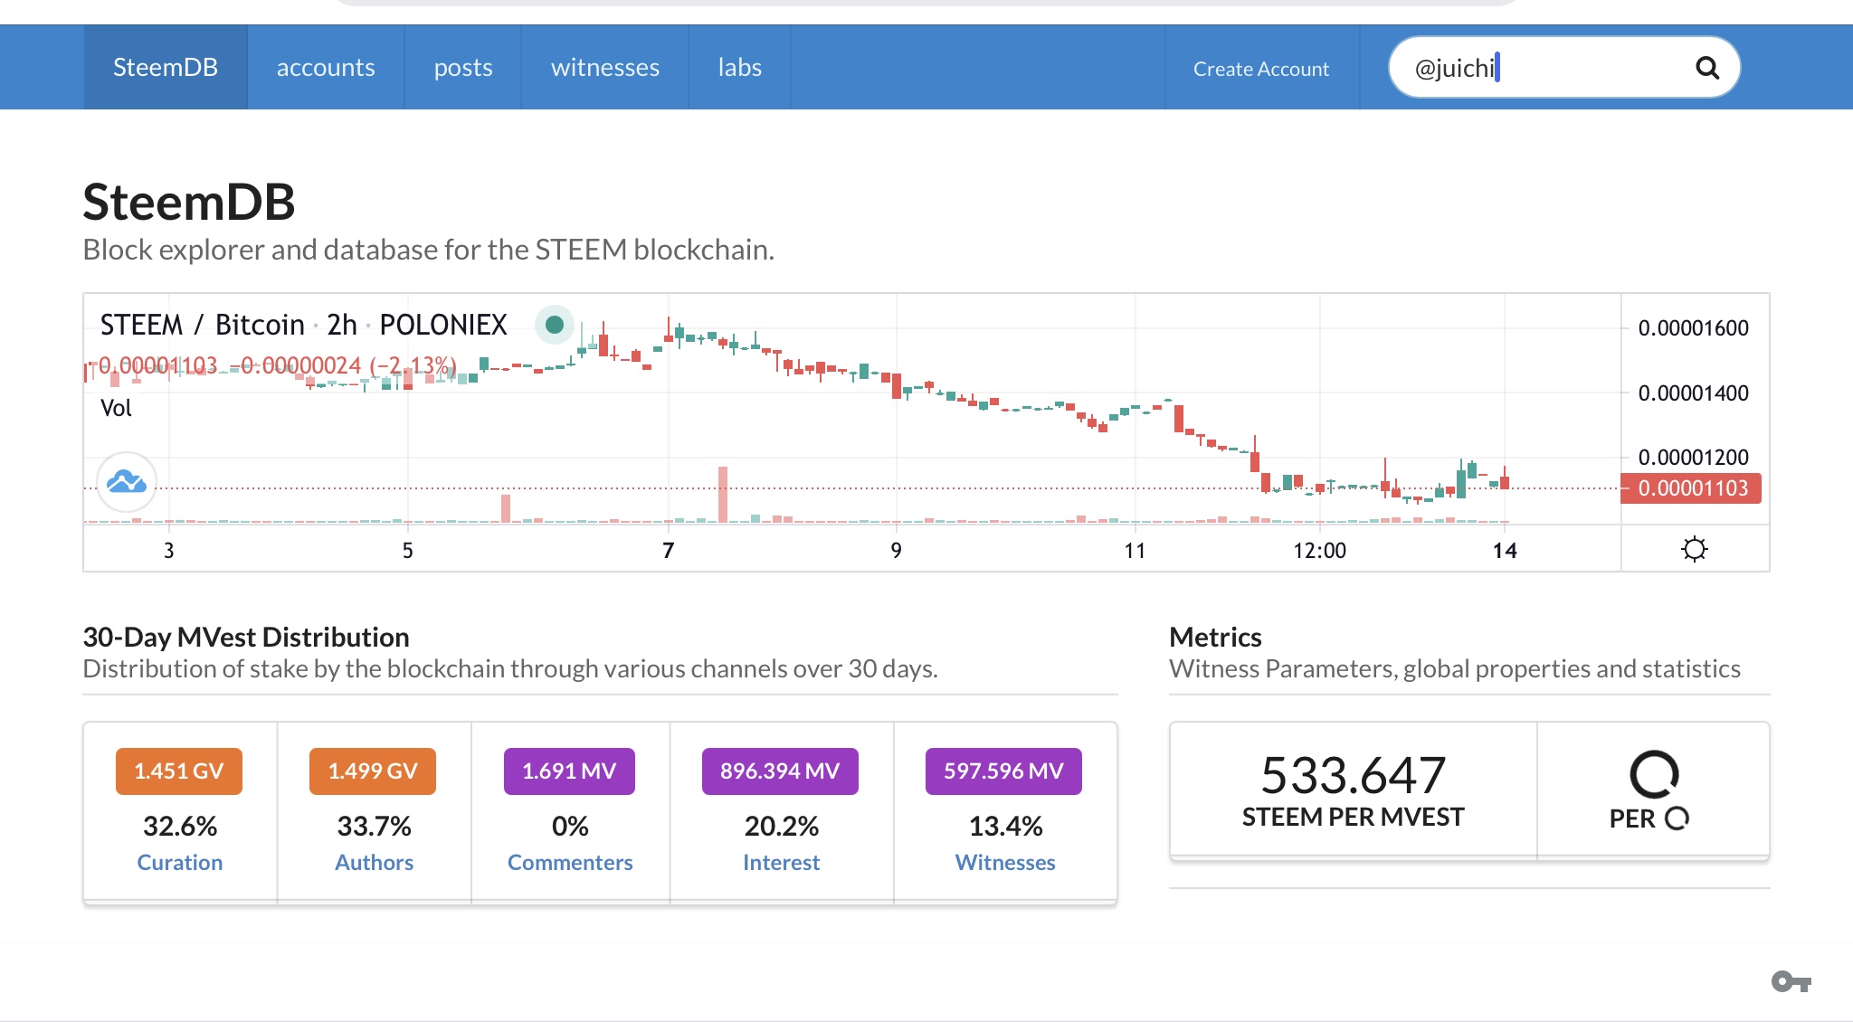Click the STEEM / Bitcoin chart title
Image resolution: width=1853 pixels, height=1022 pixels.
(x=203, y=325)
